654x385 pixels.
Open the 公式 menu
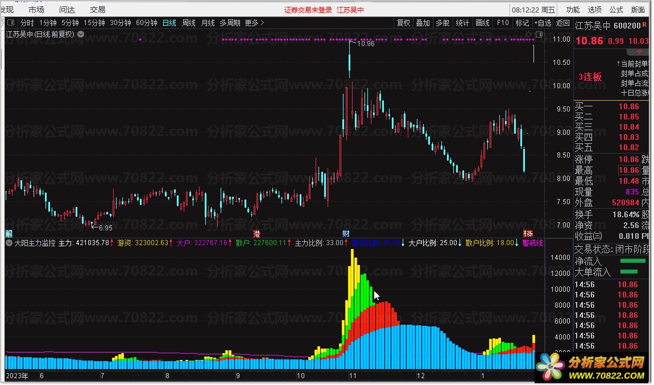(616, 10)
